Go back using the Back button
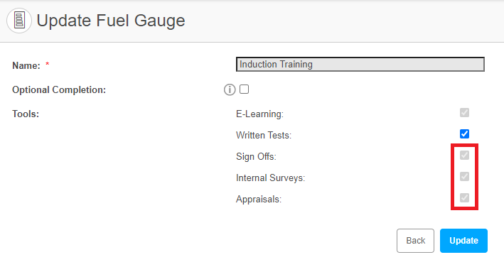 415,241
